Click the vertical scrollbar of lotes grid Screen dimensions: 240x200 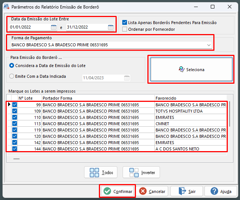[230, 114]
